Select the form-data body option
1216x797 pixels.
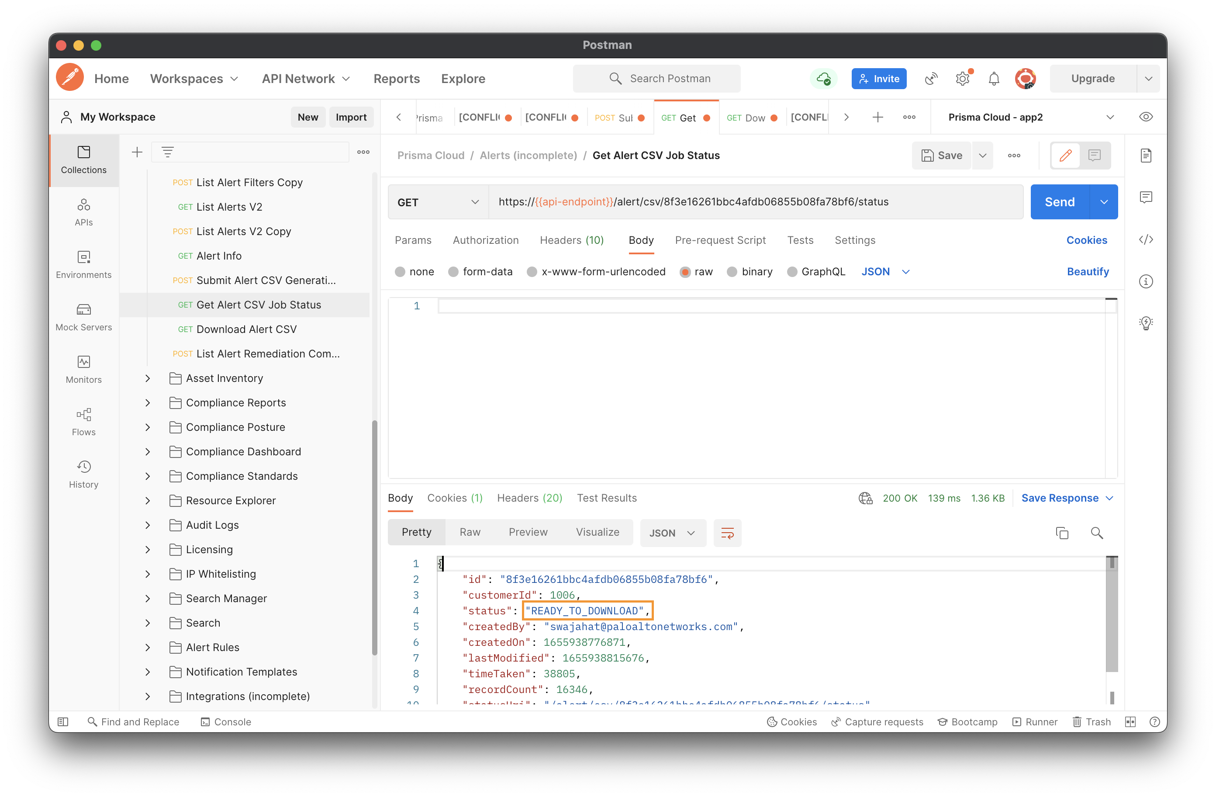480,271
